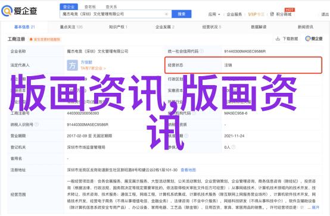Click the 参保人数 value 0人

click(227, 147)
